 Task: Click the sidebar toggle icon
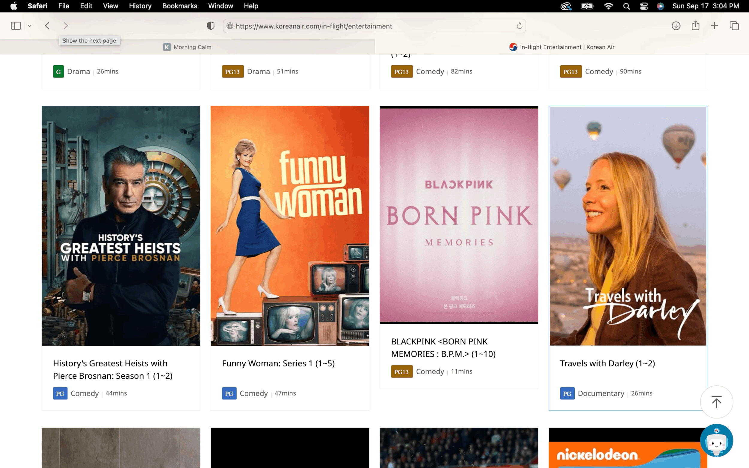(16, 26)
